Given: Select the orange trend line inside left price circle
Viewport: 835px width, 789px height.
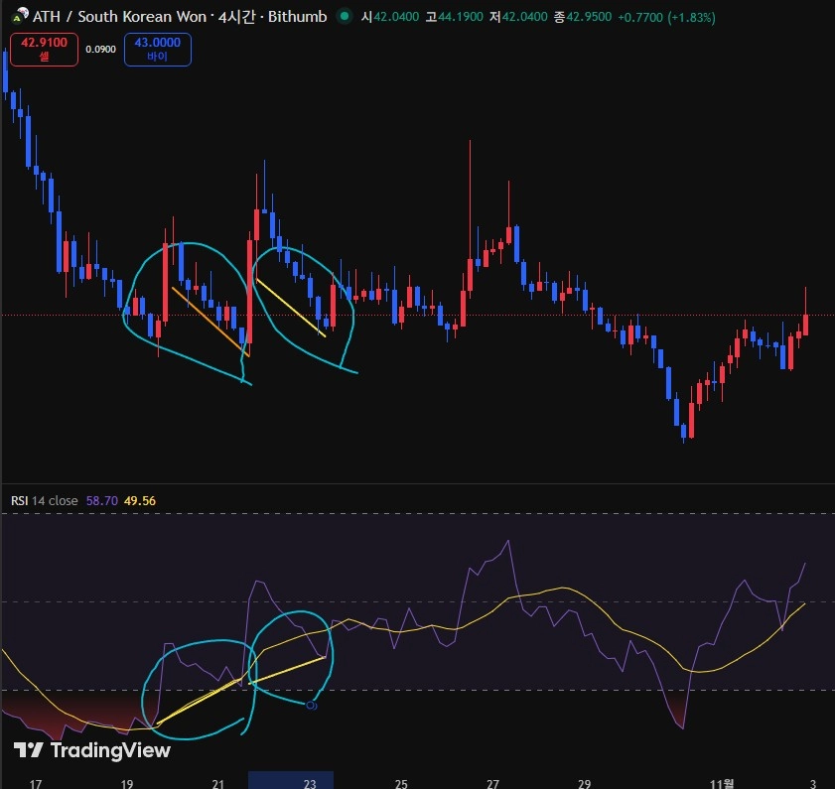Looking at the screenshot, I should click(209, 318).
